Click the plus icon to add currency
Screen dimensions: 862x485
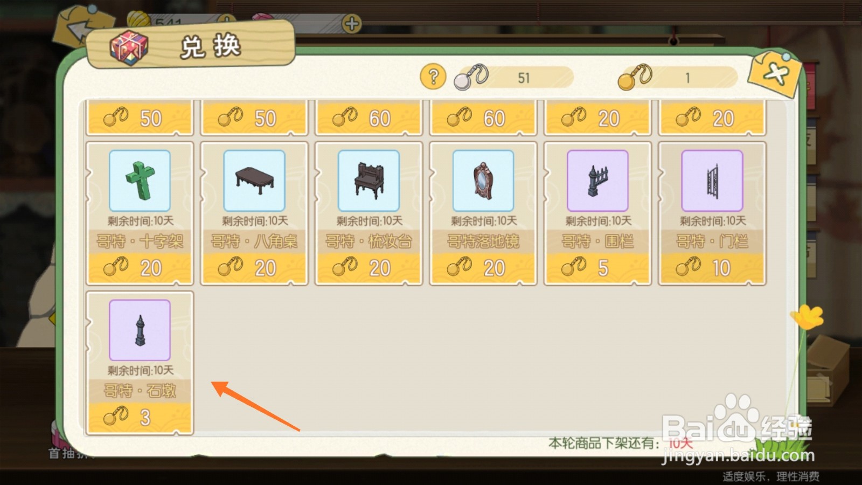(352, 24)
